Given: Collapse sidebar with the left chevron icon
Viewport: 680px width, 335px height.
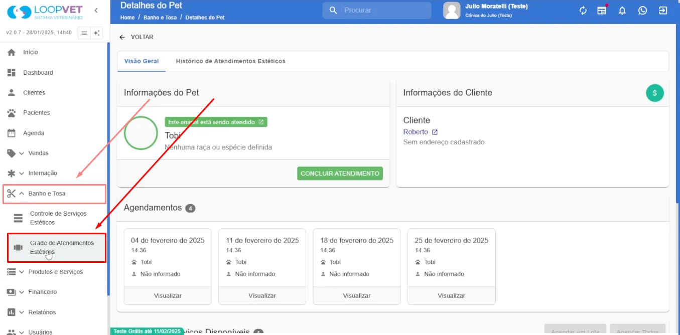Looking at the screenshot, I should coord(96,11).
